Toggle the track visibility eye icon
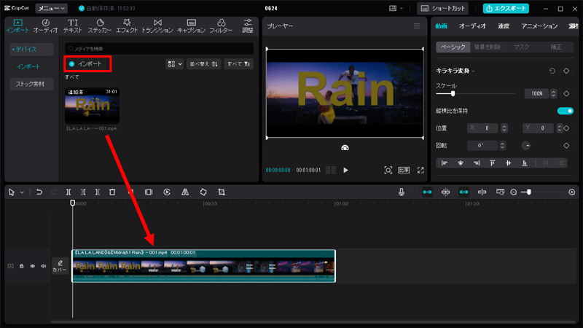Screen dimensions: 583x328 33,266
